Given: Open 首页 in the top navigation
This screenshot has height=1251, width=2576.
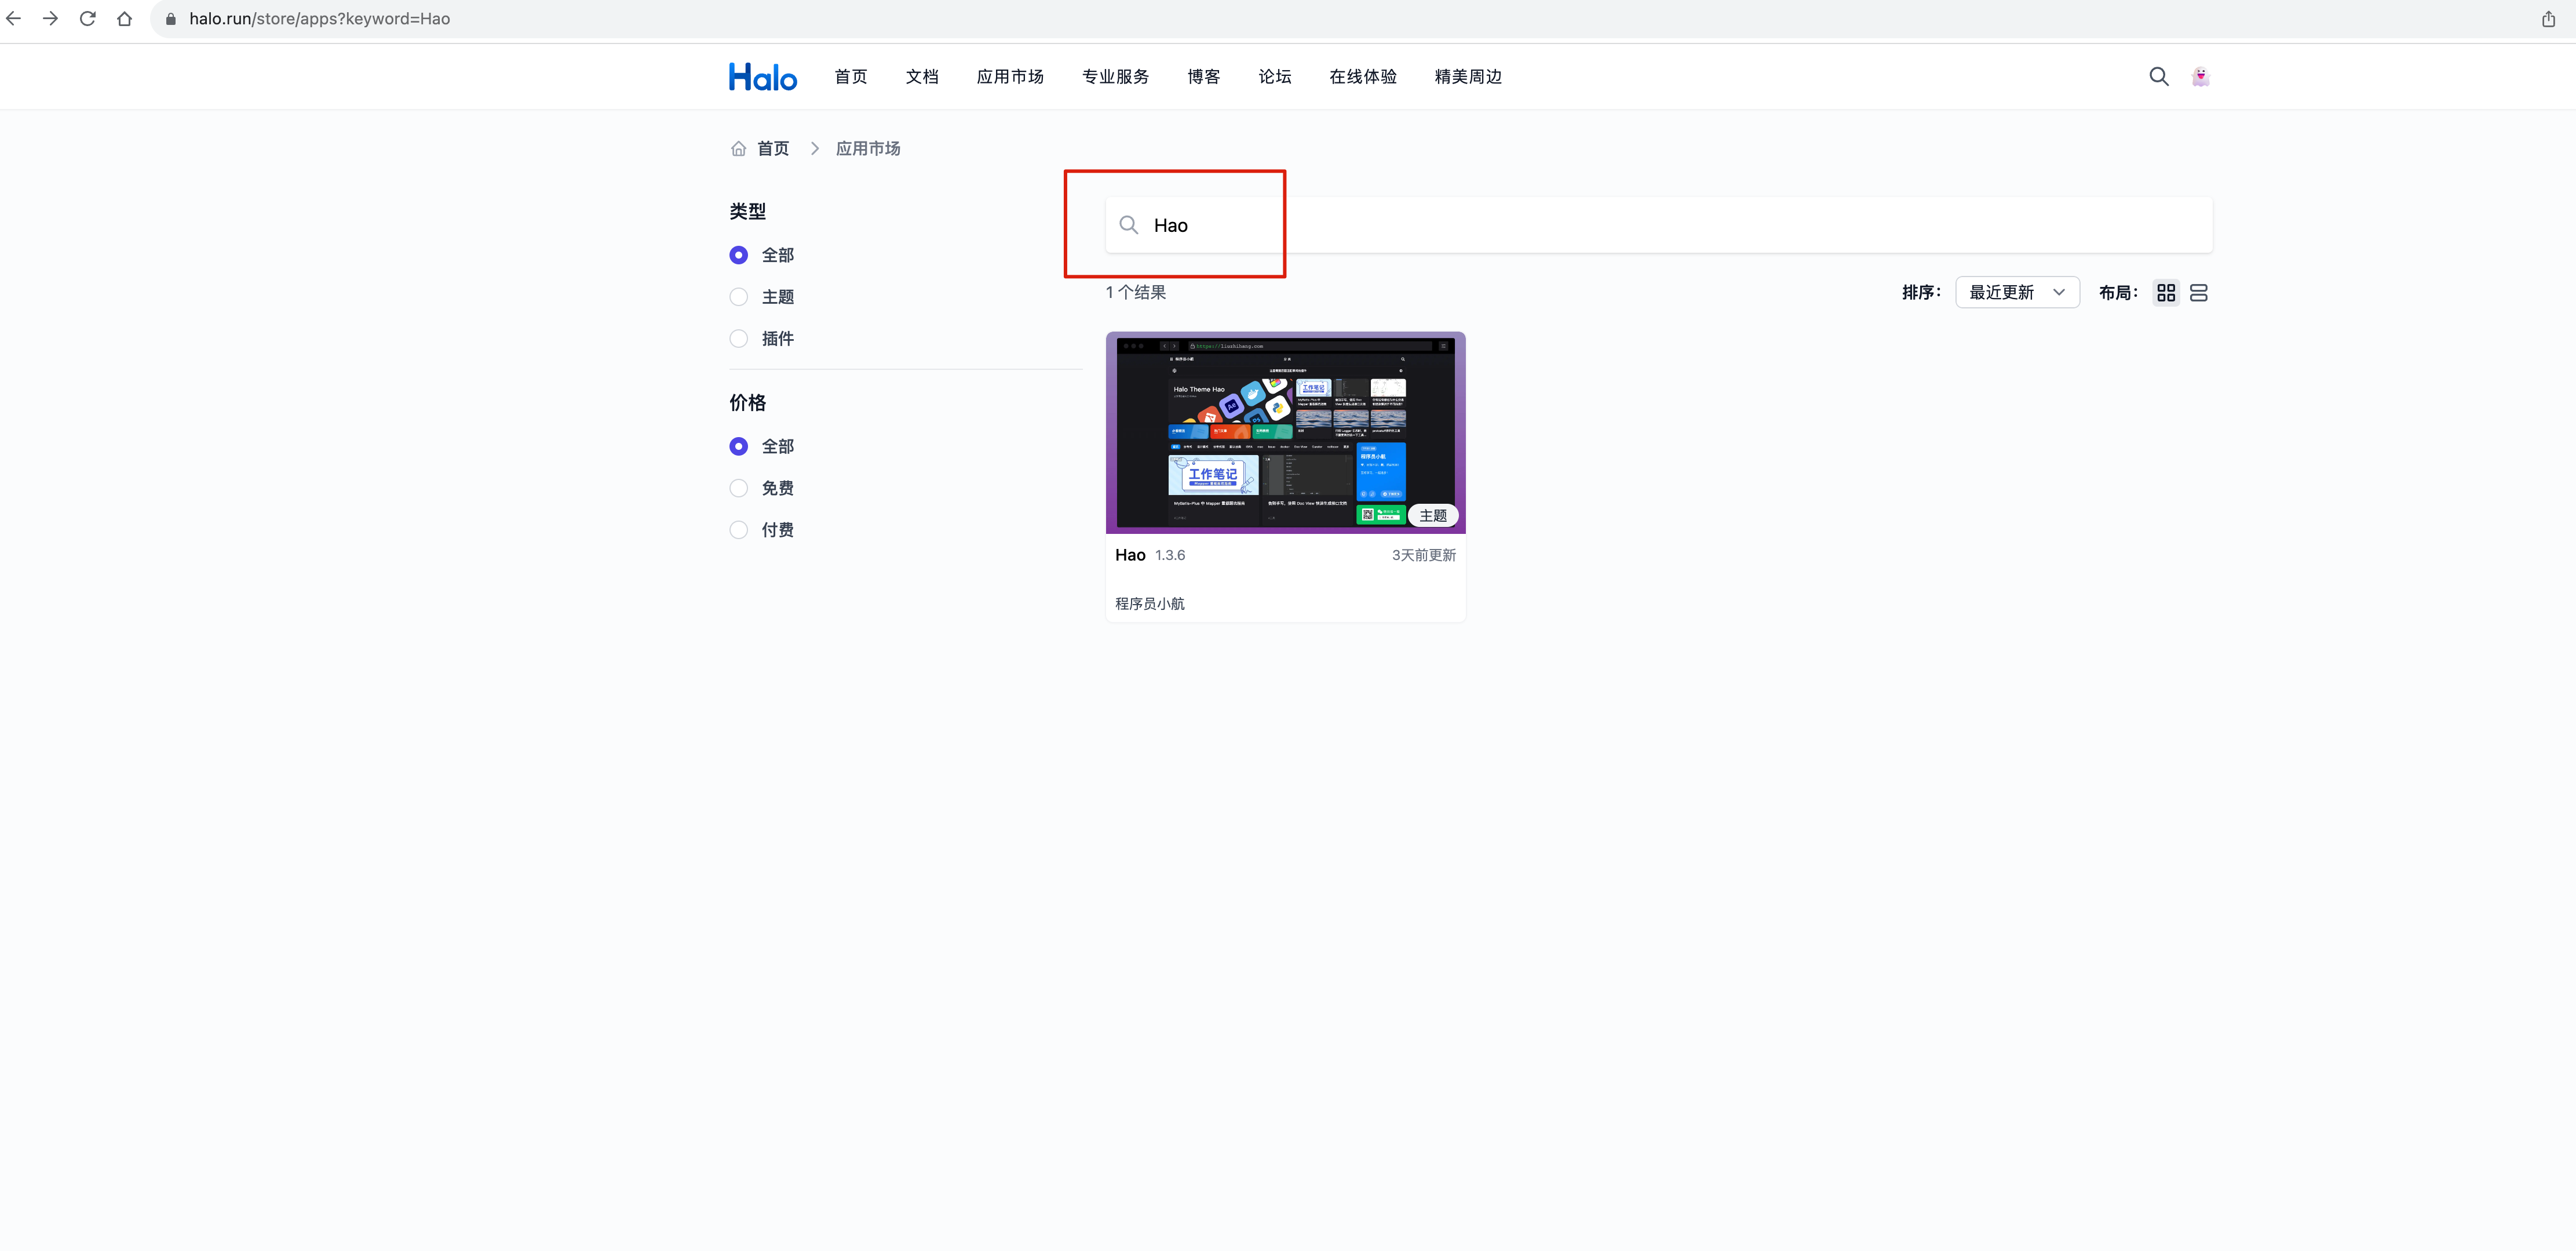Looking at the screenshot, I should tap(851, 77).
